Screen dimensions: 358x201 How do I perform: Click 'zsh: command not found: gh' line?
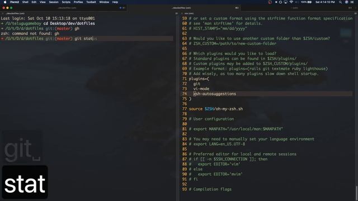(x=30, y=33)
